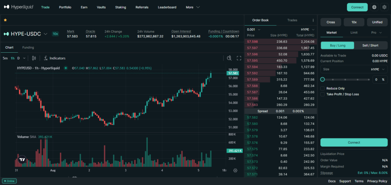The width and height of the screenshot is (391, 185).
Task: Open the 10x leverage button in order panel
Action: click(x=354, y=22)
